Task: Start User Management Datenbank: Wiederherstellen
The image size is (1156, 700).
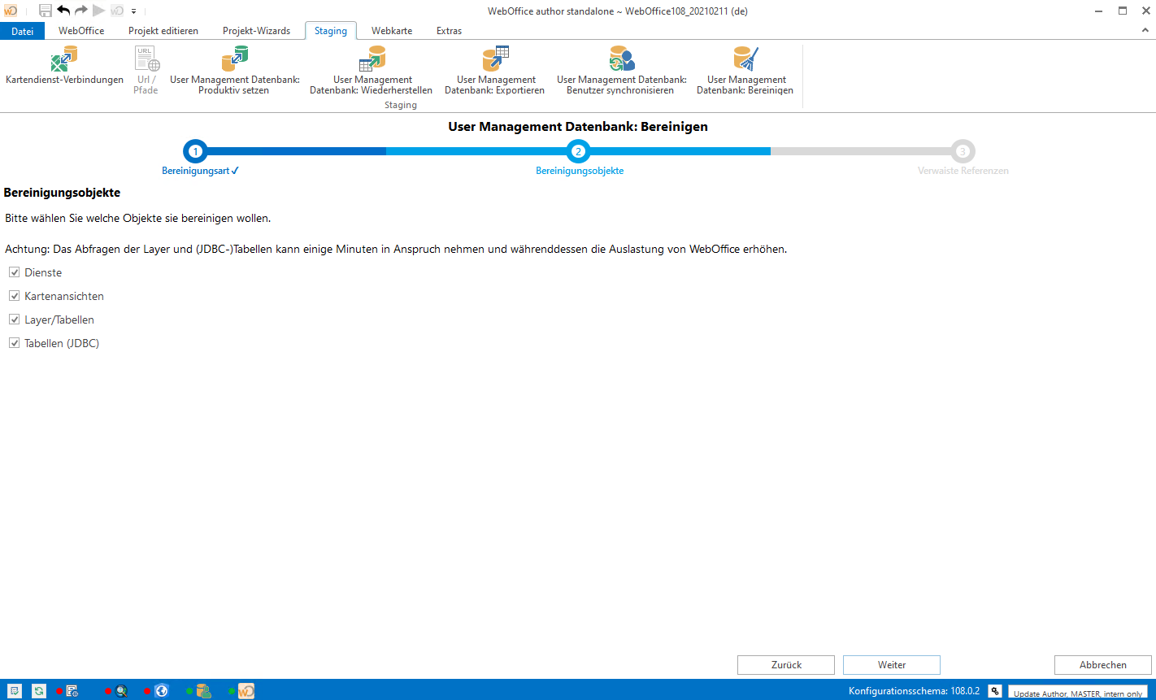Action: point(371,71)
